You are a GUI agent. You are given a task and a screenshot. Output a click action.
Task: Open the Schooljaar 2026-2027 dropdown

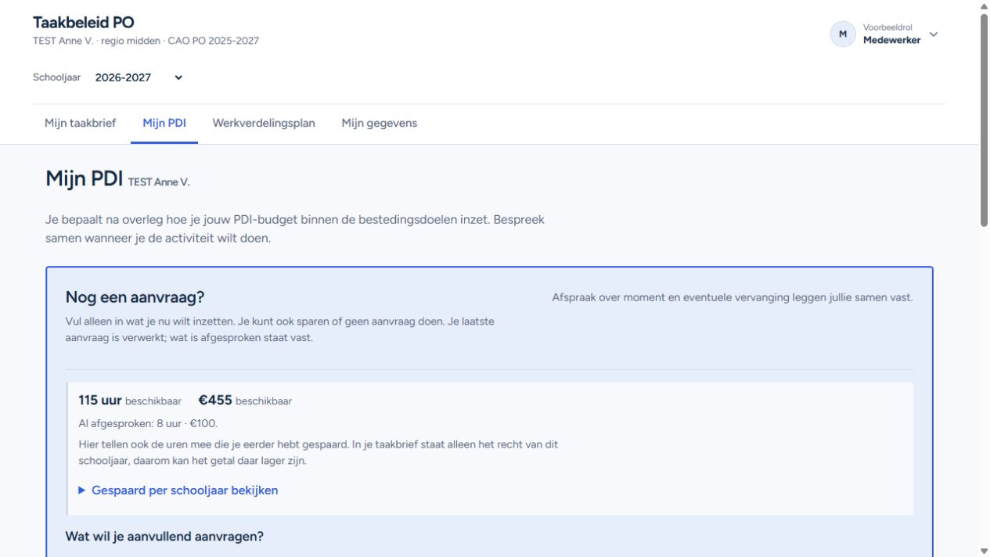tap(139, 77)
